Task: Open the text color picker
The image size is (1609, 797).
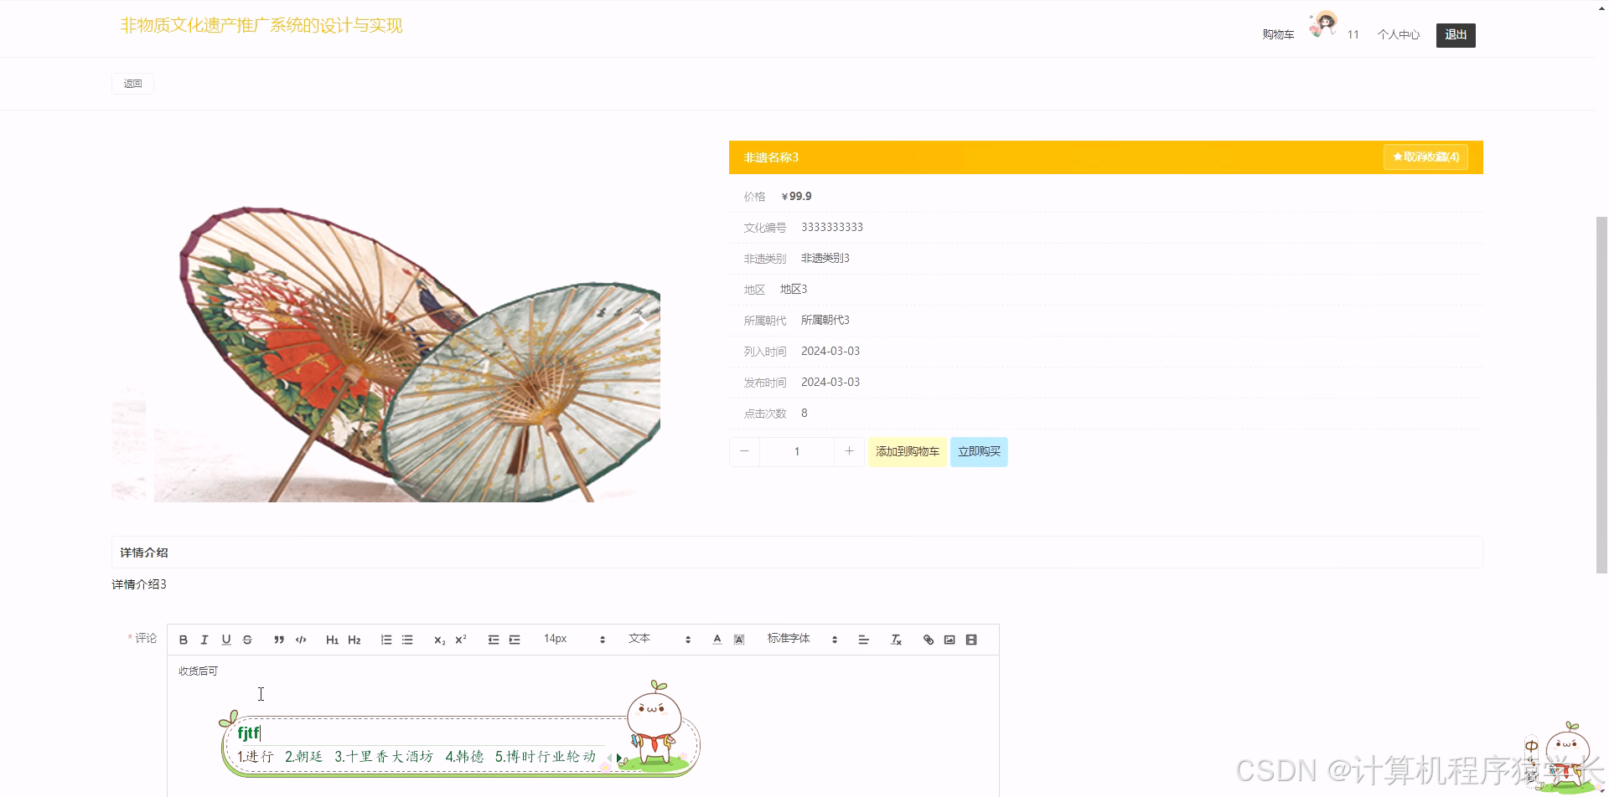Action: pos(717,640)
